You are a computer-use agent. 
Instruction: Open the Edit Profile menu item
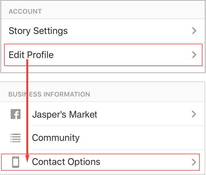click(31, 55)
